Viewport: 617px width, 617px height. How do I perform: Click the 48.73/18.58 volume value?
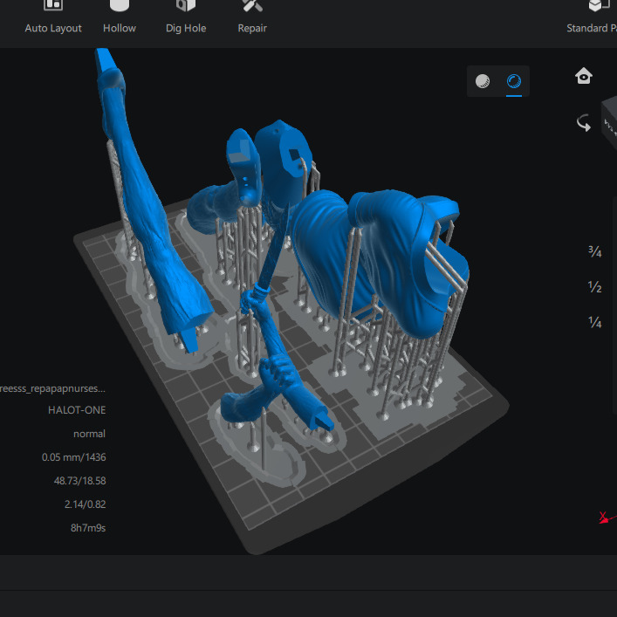click(80, 481)
